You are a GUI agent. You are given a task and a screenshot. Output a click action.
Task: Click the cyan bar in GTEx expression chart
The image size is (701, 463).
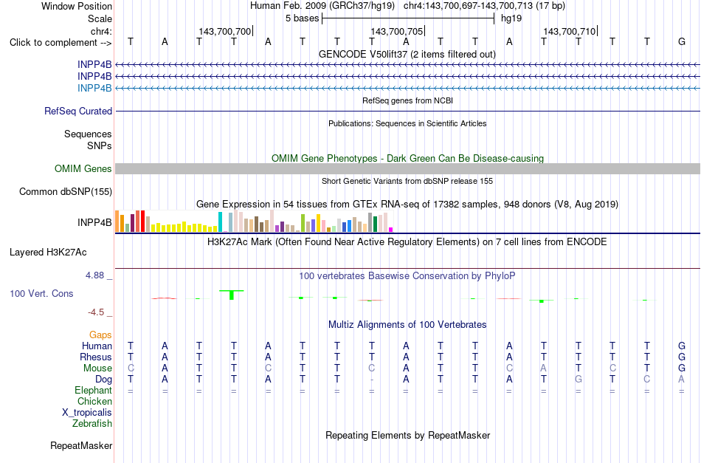coord(221,222)
